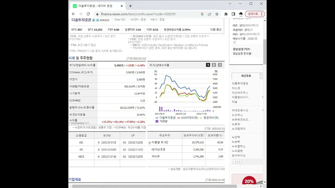The width and height of the screenshot is (335, 188).
Task: Bookmark this page with star icon
Action: (217, 14)
